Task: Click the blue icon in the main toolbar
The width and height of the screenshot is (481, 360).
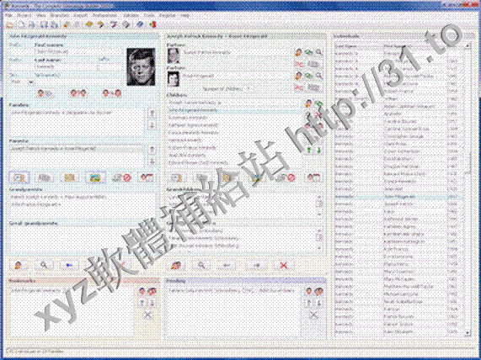Action: (139, 24)
